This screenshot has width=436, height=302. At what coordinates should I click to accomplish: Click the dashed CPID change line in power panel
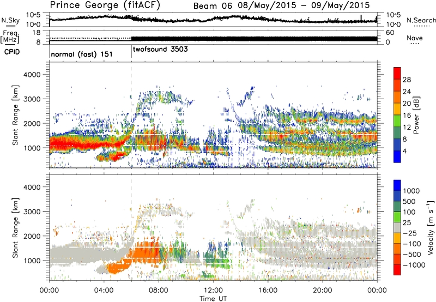click(x=131, y=115)
